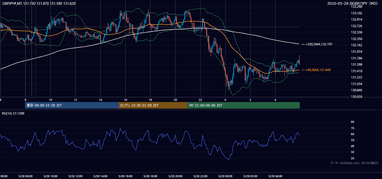Click hour marker 16 under the price chart
The image size is (382, 179).
(x=125, y=100)
